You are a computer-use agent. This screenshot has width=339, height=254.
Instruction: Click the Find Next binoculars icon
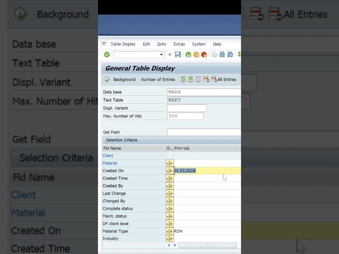click(x=230, y=55)
